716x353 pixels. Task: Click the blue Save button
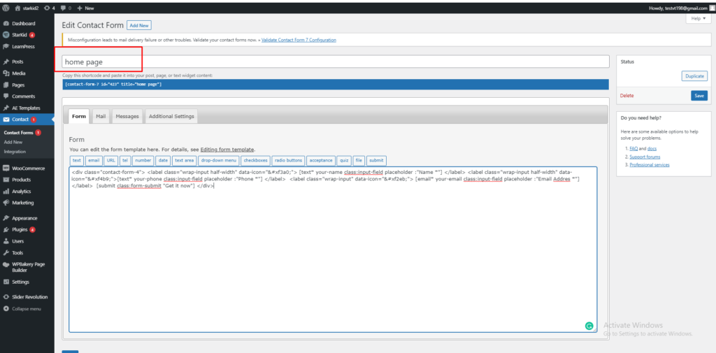click(x=699, y=96)
